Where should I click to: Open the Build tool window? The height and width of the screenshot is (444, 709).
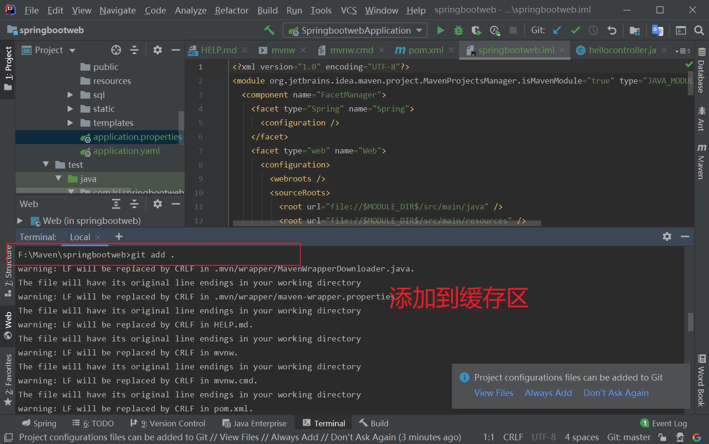pyautogui.click(x=374, y=423)
